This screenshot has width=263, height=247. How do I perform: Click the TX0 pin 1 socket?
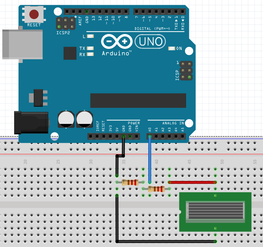tap(176, 12)
